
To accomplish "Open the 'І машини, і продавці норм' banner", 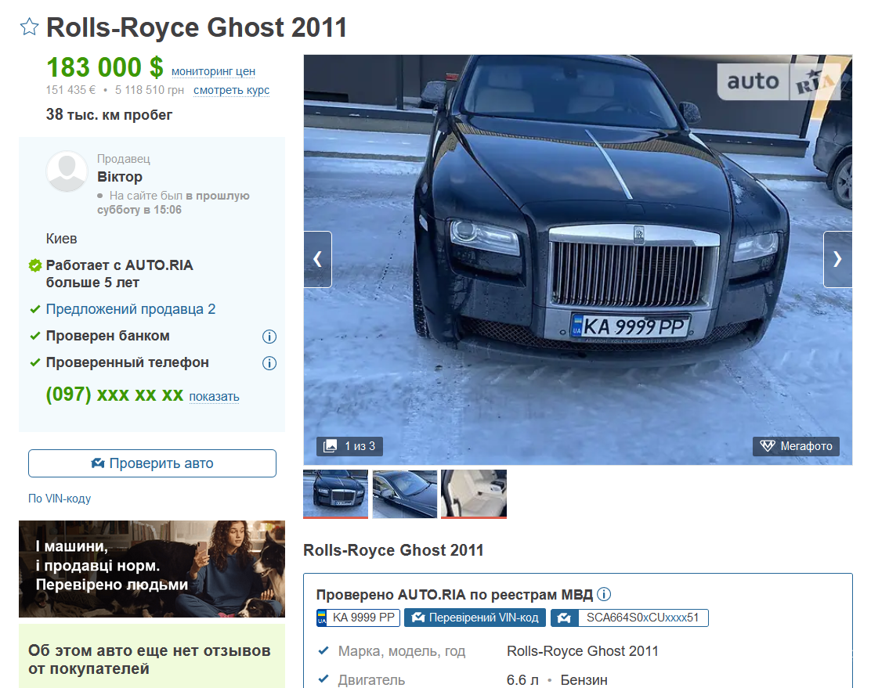I will pos(152,569).
